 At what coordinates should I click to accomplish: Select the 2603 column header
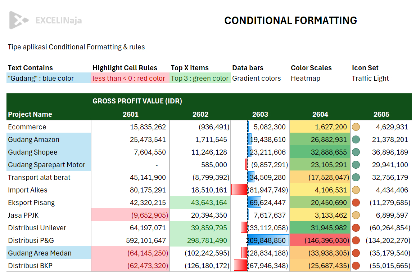(260, 114)
